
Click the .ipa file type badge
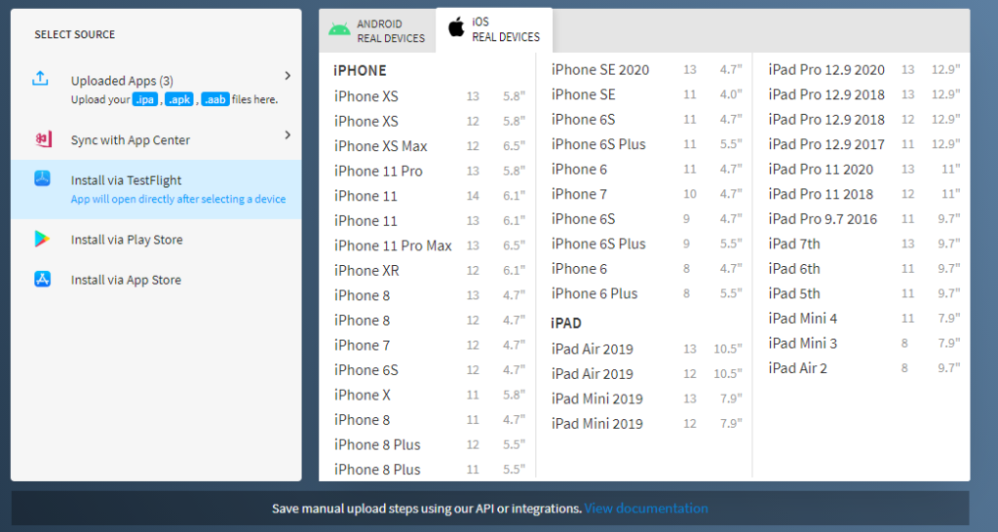pos(145,99)
